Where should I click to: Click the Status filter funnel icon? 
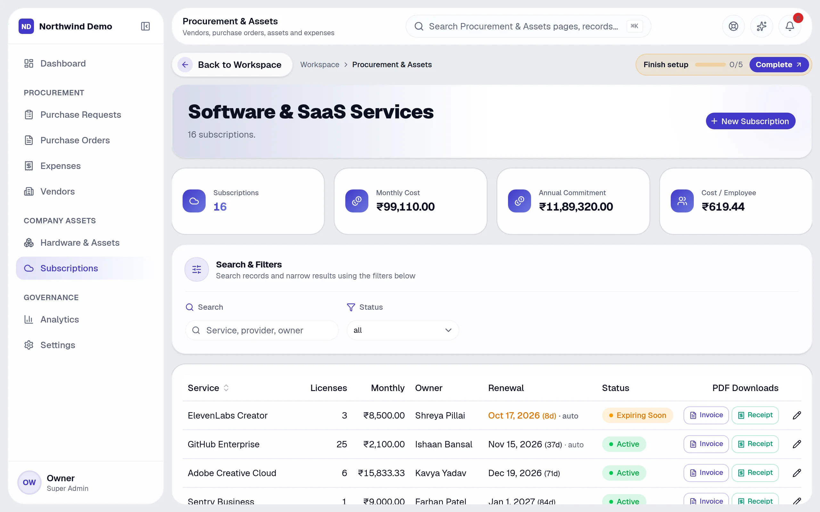coord(351,307)
